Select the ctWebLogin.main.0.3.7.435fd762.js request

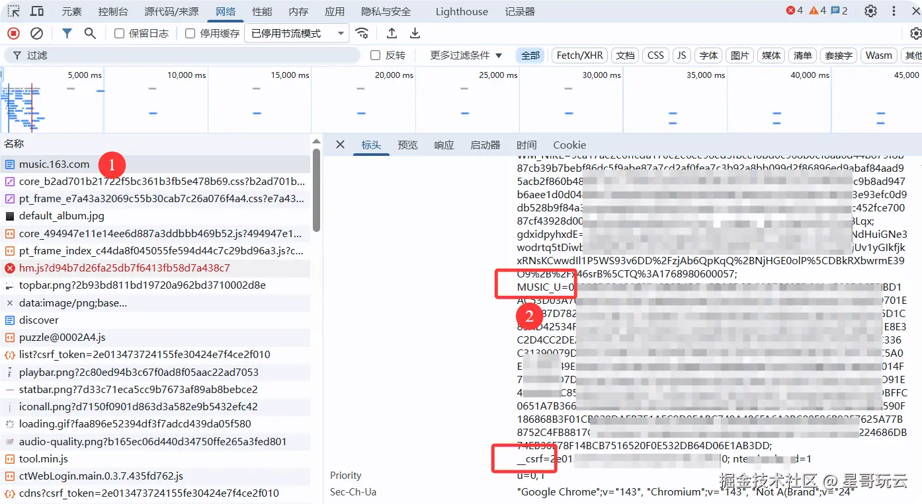tap(155, 476)
